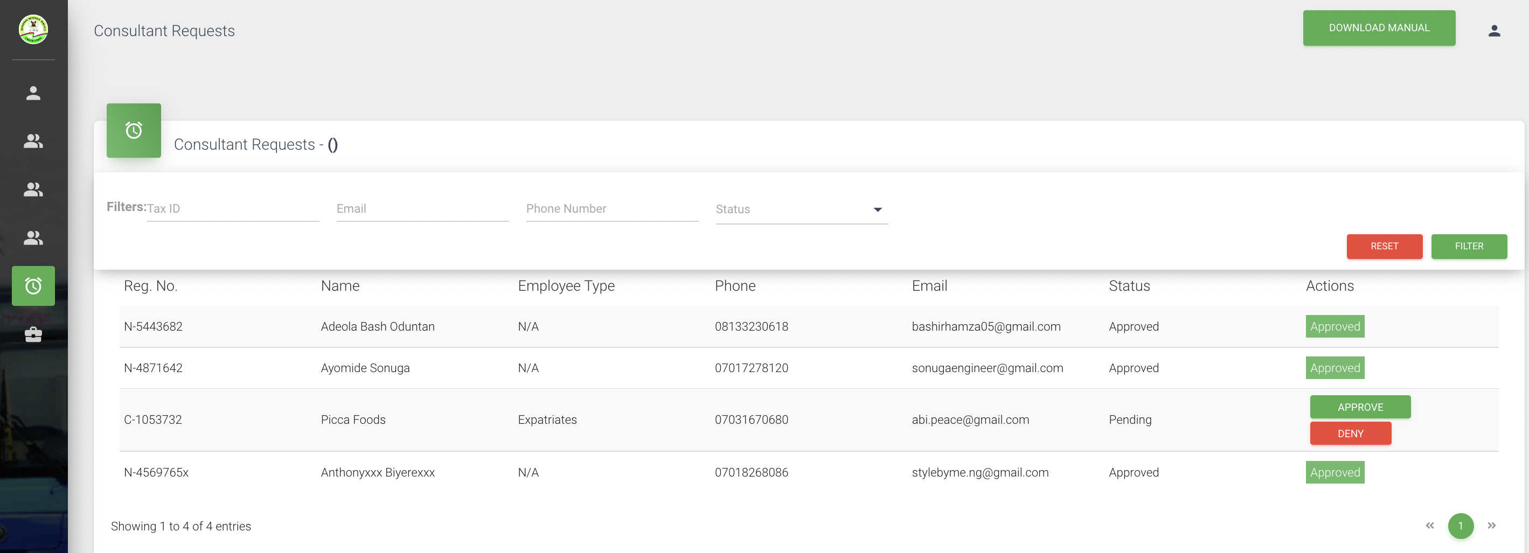Viewport: 1529px width, 553px height.
Task: Open the single-person sidebar icon
Action: (33, 93)
